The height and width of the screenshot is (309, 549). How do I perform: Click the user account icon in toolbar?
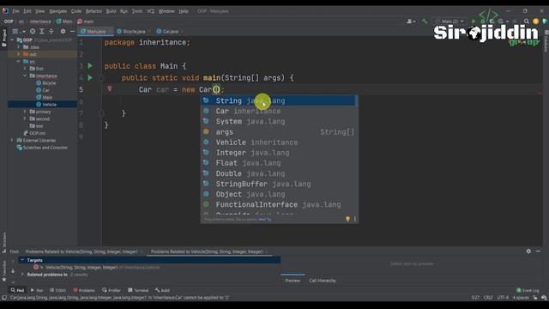410,21
